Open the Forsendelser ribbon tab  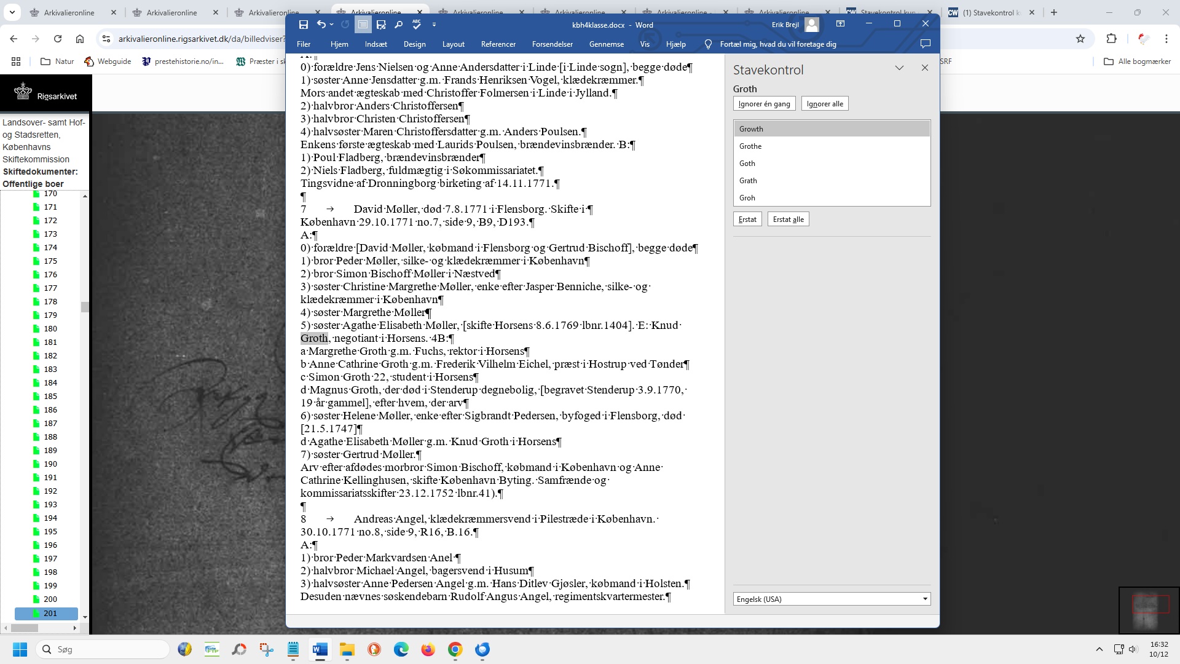(553, 44)
